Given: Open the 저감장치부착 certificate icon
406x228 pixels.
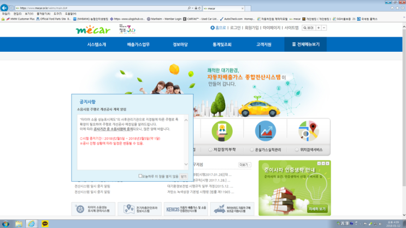Looking at the screenshot, I should pos(222,131).
